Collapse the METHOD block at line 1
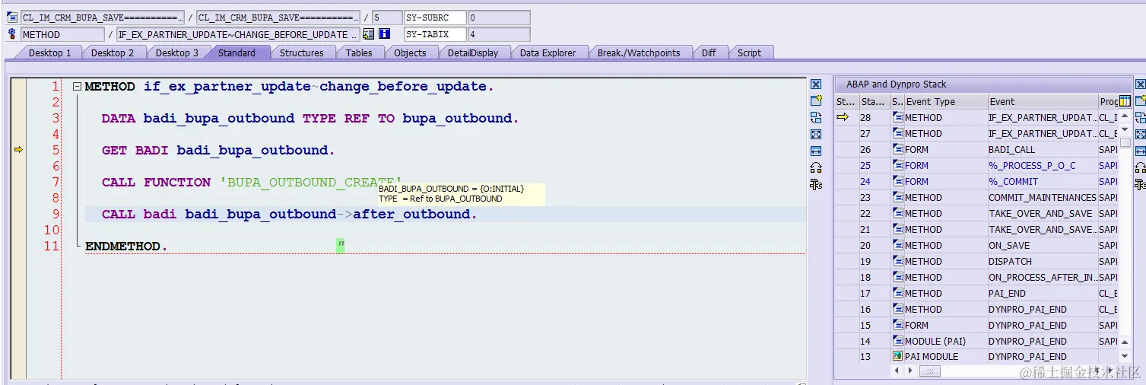The height and width of the screenshot is (385, 1146). coord(77,87)
